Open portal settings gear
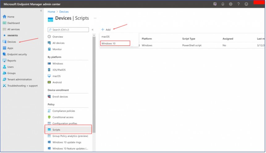 230,4
